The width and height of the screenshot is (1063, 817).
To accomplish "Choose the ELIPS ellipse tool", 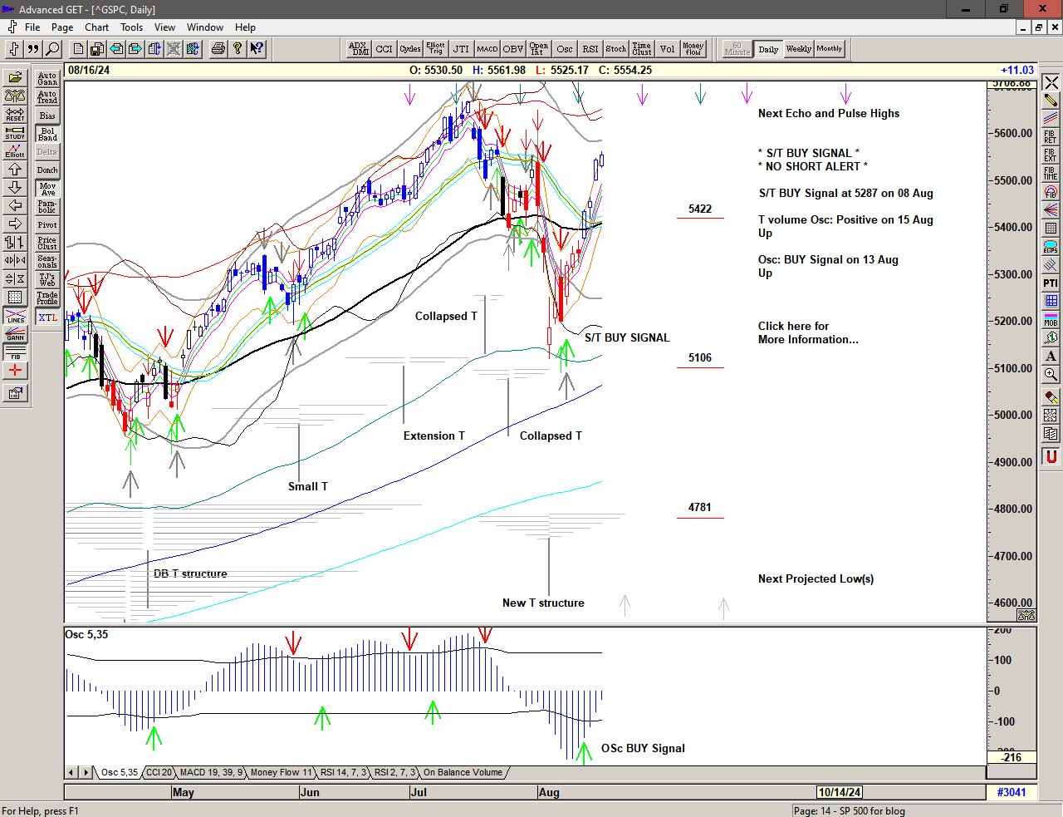I will point(1051,247).
